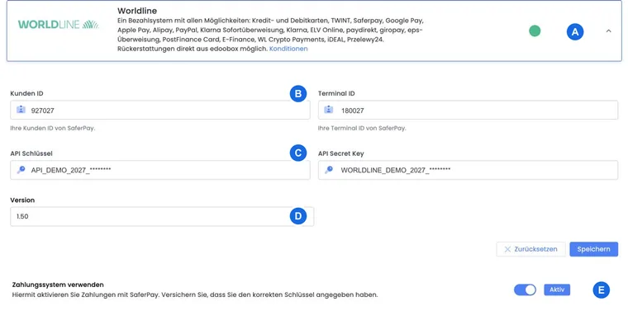Click the green status indicator dot
Image resolution: width=628 pixels, height=311 pixels.
[x=535, y=31]
